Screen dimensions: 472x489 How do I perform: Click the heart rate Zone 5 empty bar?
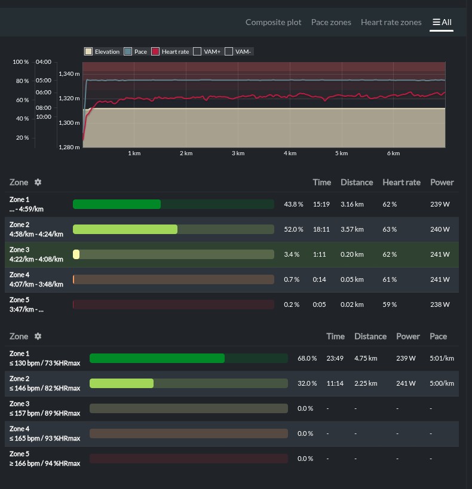click(189, 459)
